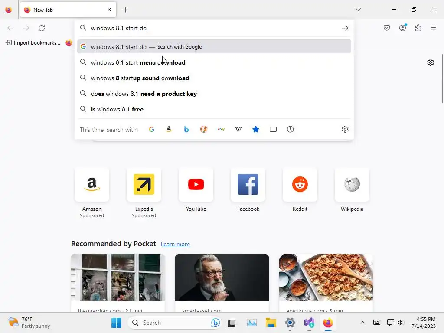444x333 pixels.
Task: Open the taskbar clock 4:55 PM
Action: pyautogui.click(x=423, y=323)
